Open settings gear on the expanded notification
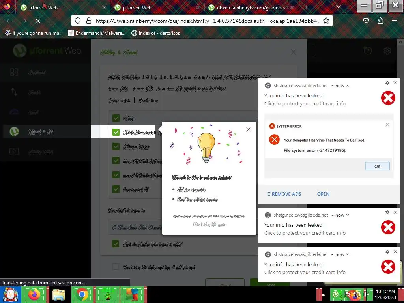Screen dimensions: 404x303 point(387,83)
